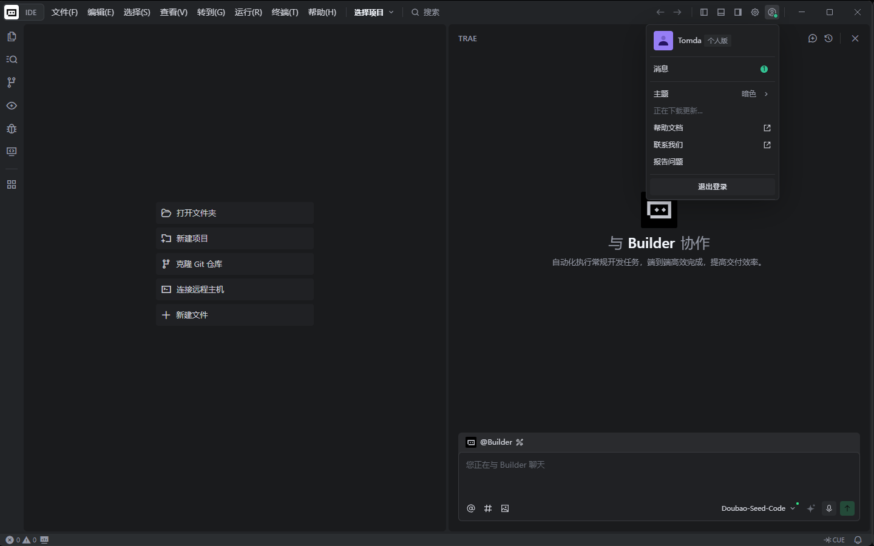Image resolution: width=874 pixels, height=546 pixels.
Task: Open the 转到(G) menu
Action: pyautogui.click(x=211, y=12)
